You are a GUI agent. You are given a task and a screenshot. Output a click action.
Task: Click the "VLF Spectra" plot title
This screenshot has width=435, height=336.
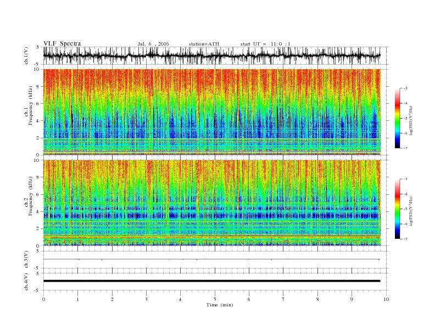[x=62, y=43]
